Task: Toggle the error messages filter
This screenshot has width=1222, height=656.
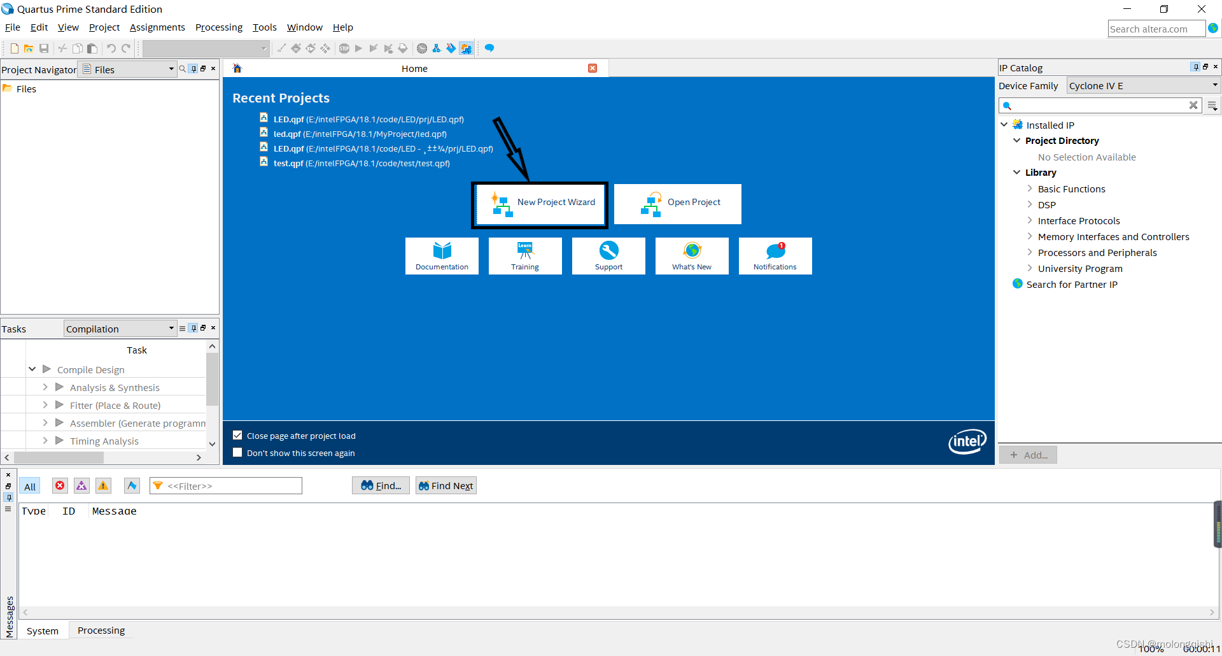Action: coord(60,486)
